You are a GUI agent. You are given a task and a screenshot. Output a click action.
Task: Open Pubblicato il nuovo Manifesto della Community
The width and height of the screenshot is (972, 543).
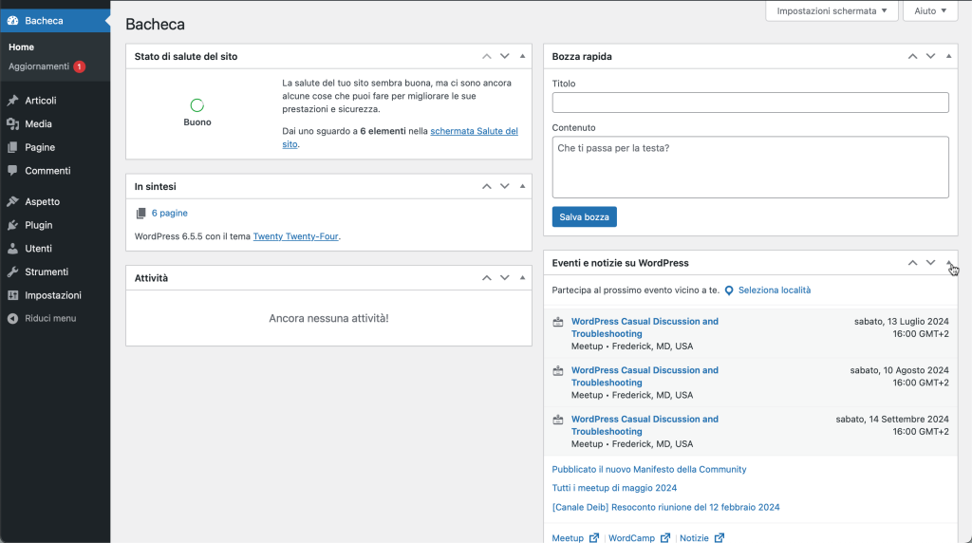649,469
